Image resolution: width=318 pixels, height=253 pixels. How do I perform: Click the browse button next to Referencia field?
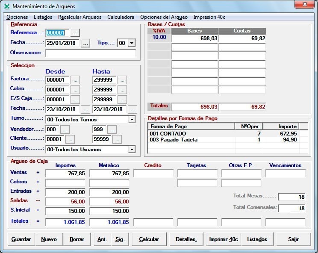click(75, 33)
